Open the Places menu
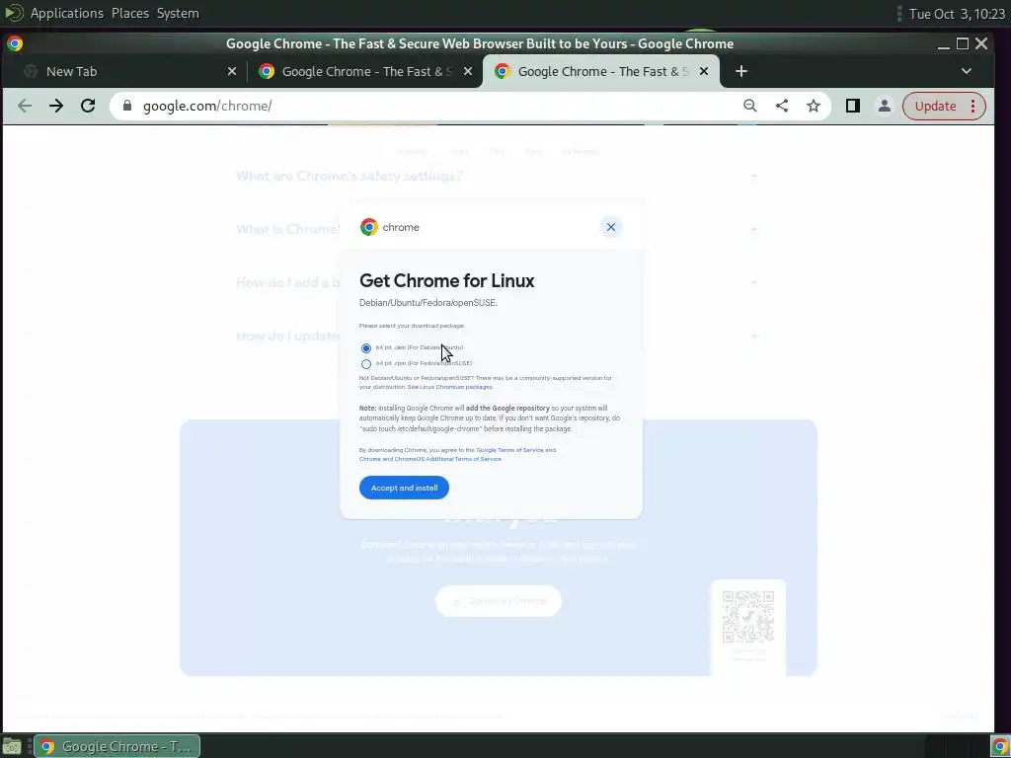The height and width of the screenshot is (758, 1011). 130,13
